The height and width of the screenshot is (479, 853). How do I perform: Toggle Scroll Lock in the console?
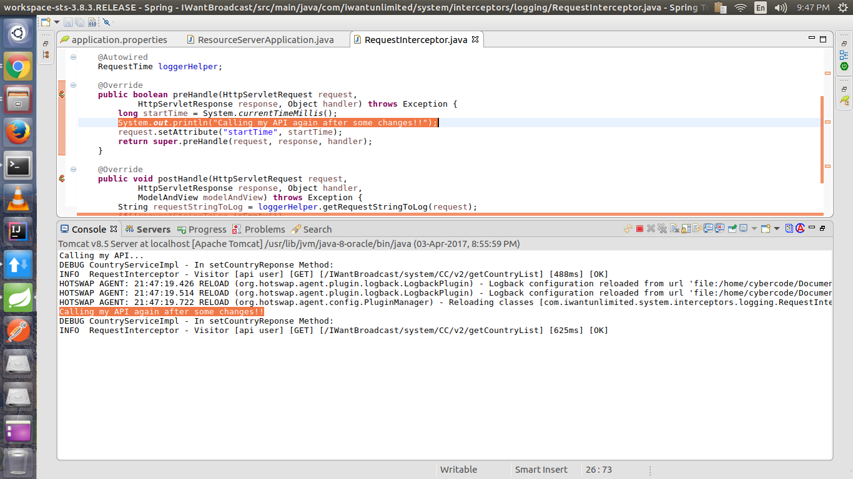(686, 229)
